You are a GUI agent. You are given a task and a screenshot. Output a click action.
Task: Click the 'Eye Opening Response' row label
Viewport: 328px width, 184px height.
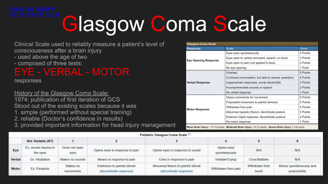click(202, 60)
